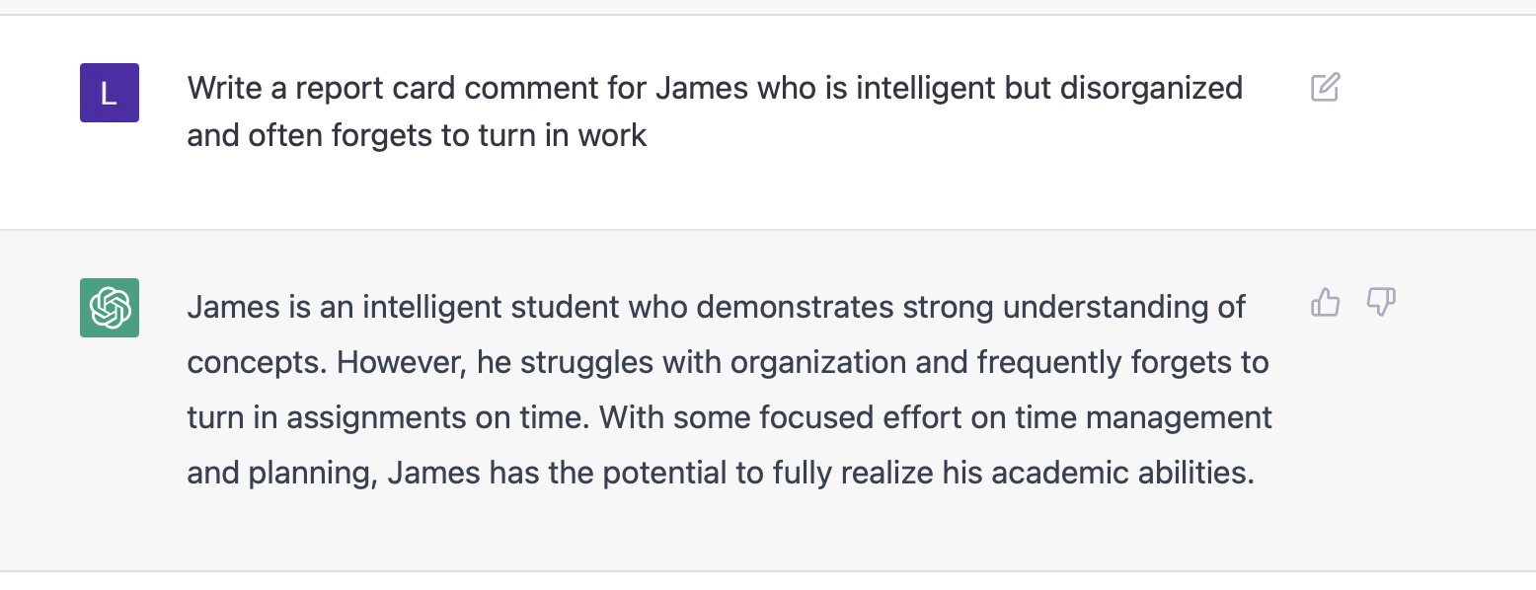Give the response a thumbs down
The width and height of the screenshot is (1536, 590).
[x=1380, y=303]
